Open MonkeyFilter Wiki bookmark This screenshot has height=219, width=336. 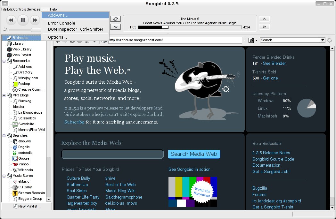31,130
